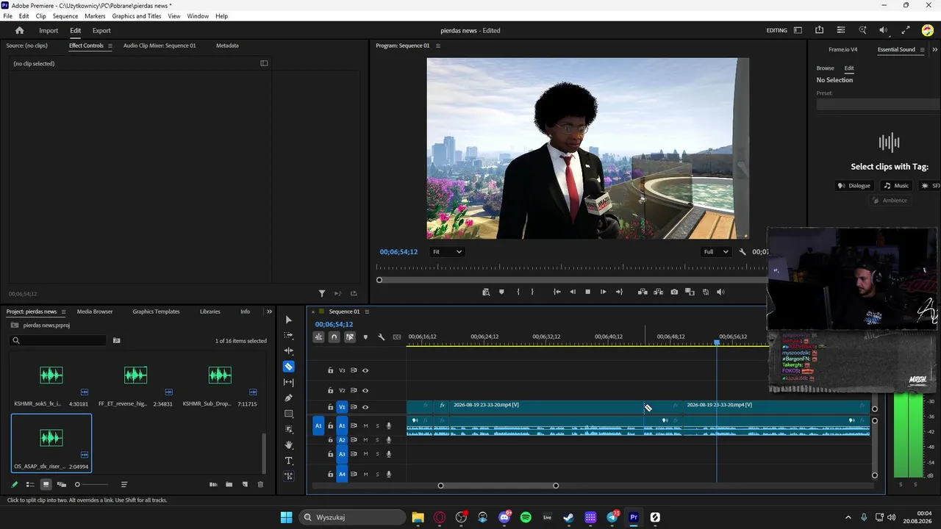Open the Sequence menu

pyautogui.click(x=65, y=16)
